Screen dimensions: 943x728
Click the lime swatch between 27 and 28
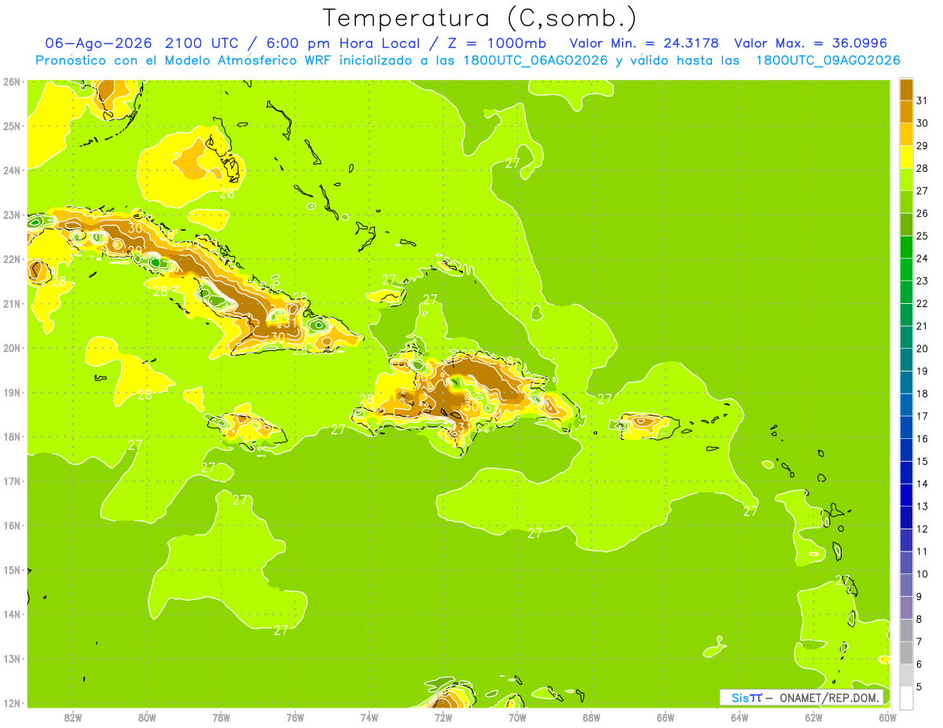[x=906, y=179]
